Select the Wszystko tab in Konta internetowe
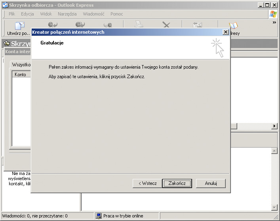 (21, 64)
